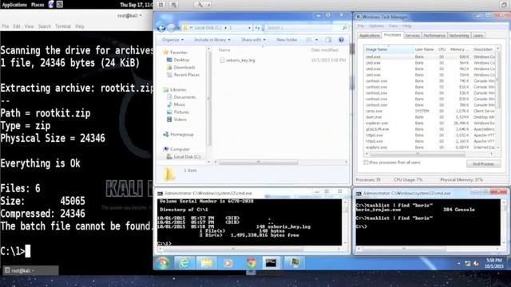This screenshot has width=511, height=287.
Task: Open the File Explorer taskbar icon
Action: 206,263
